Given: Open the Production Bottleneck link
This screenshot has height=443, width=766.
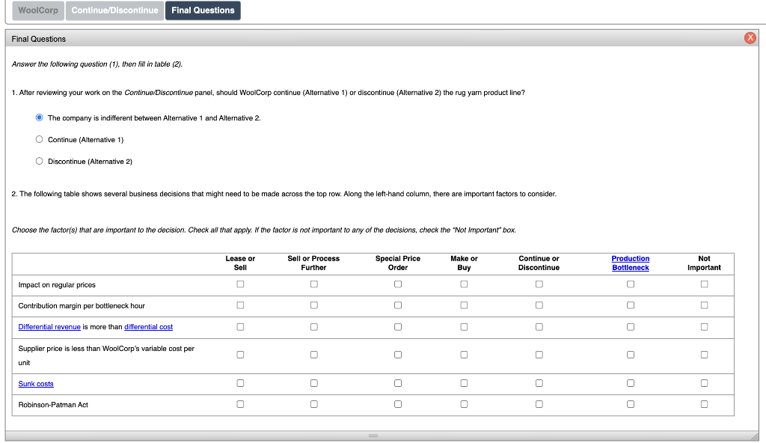Looking at the screenshot, I should (630, 263).
